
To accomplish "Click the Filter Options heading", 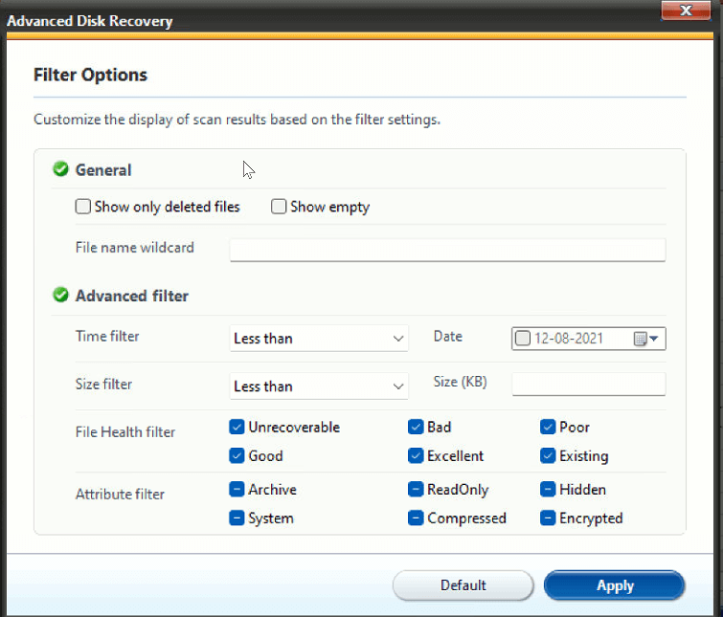I will (x=90, y=75).
